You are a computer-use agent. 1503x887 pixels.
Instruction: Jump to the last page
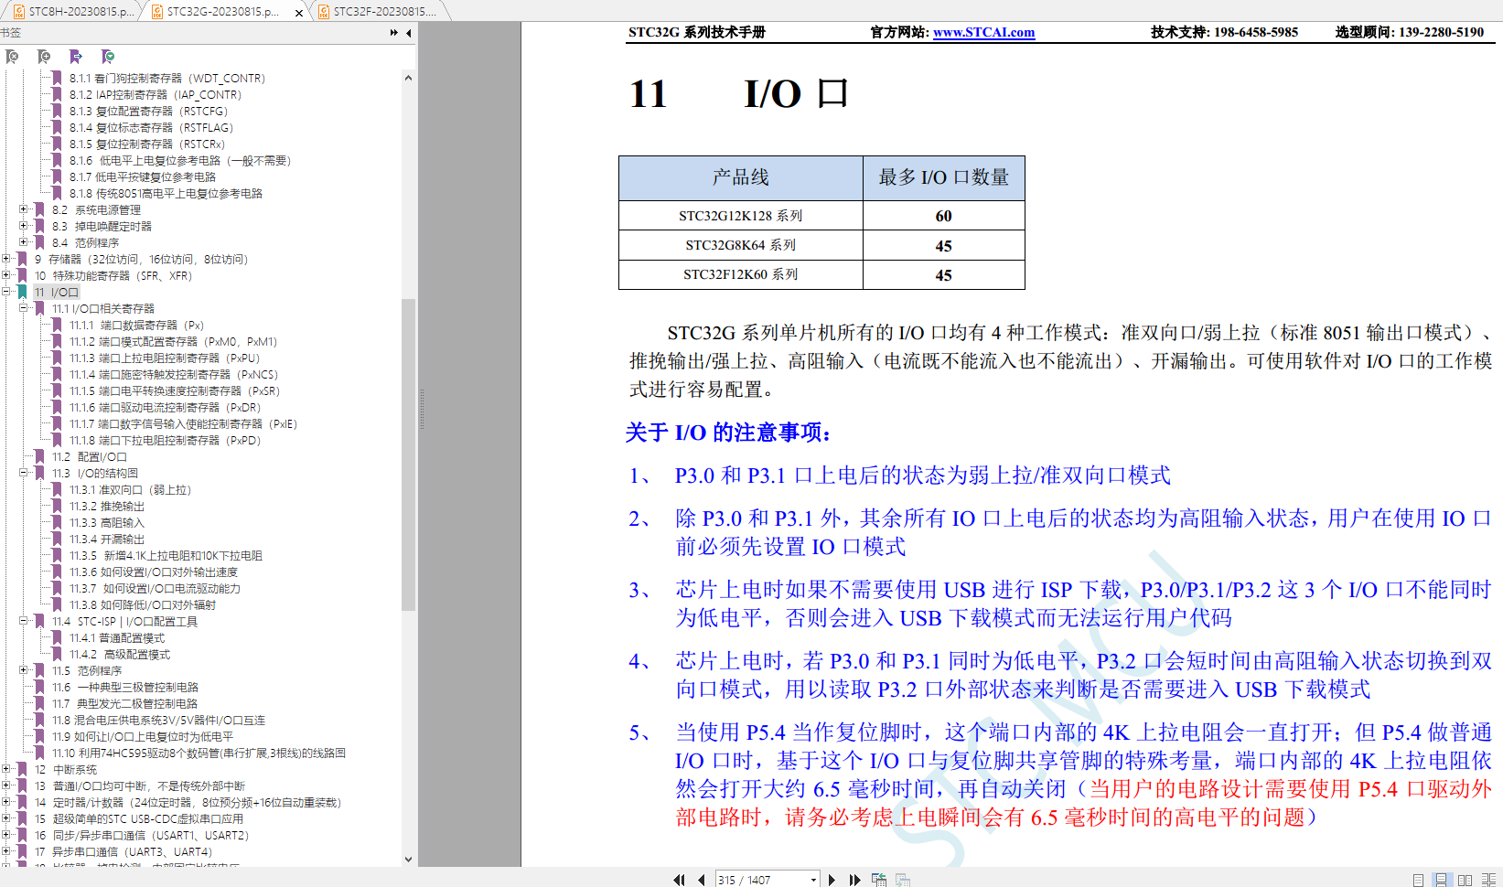point(854,880)
